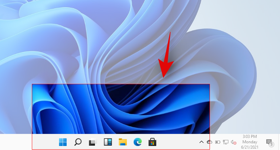This screenshot has width=280, height=150.
Task: Open Task View on the taskbar
Action: click(93, 142)
